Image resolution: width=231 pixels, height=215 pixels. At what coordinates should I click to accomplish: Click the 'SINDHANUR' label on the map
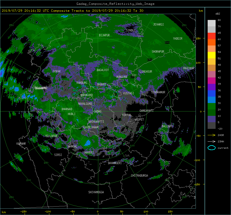(x=158, y=92)
